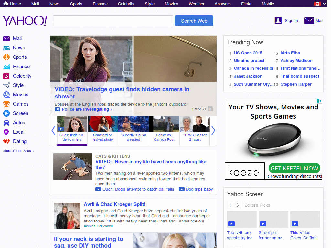Screen dimensions: 331x248
Task: Open the neck sag DIY method headline
Action: tap(89, 242)
